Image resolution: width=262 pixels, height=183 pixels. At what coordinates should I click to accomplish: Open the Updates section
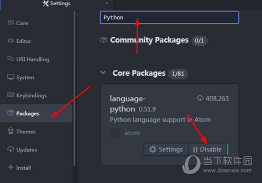[x=36, y=150]
